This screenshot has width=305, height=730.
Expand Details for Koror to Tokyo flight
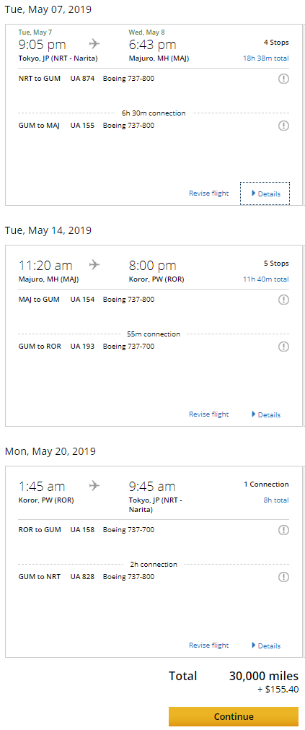point(266,646)
